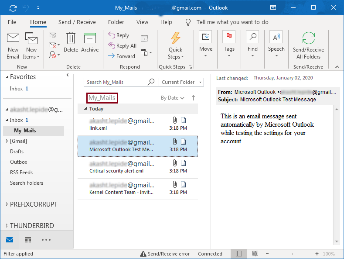Image resolution: width=344 pixels, height=259 pixels.
Task: Open the link.eml message
Action: (138, 124)
